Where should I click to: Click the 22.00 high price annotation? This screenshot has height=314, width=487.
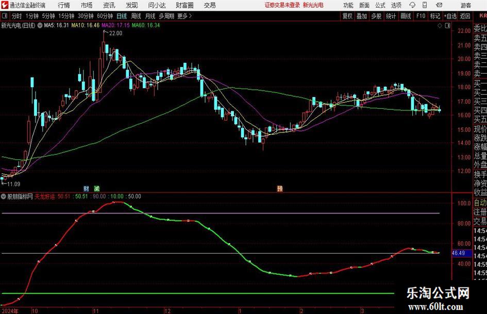click(115, 34)
